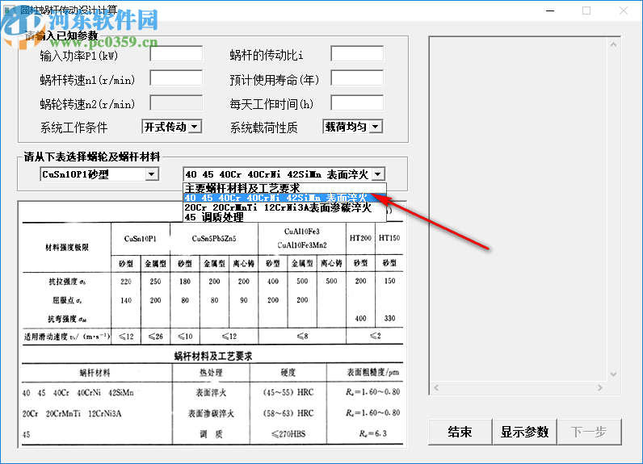Choose 20Cr 20CrMnTi 12CrNi3A表面渗碳淬火 option
The image size is (643, 464).
(x=284, y=207)
